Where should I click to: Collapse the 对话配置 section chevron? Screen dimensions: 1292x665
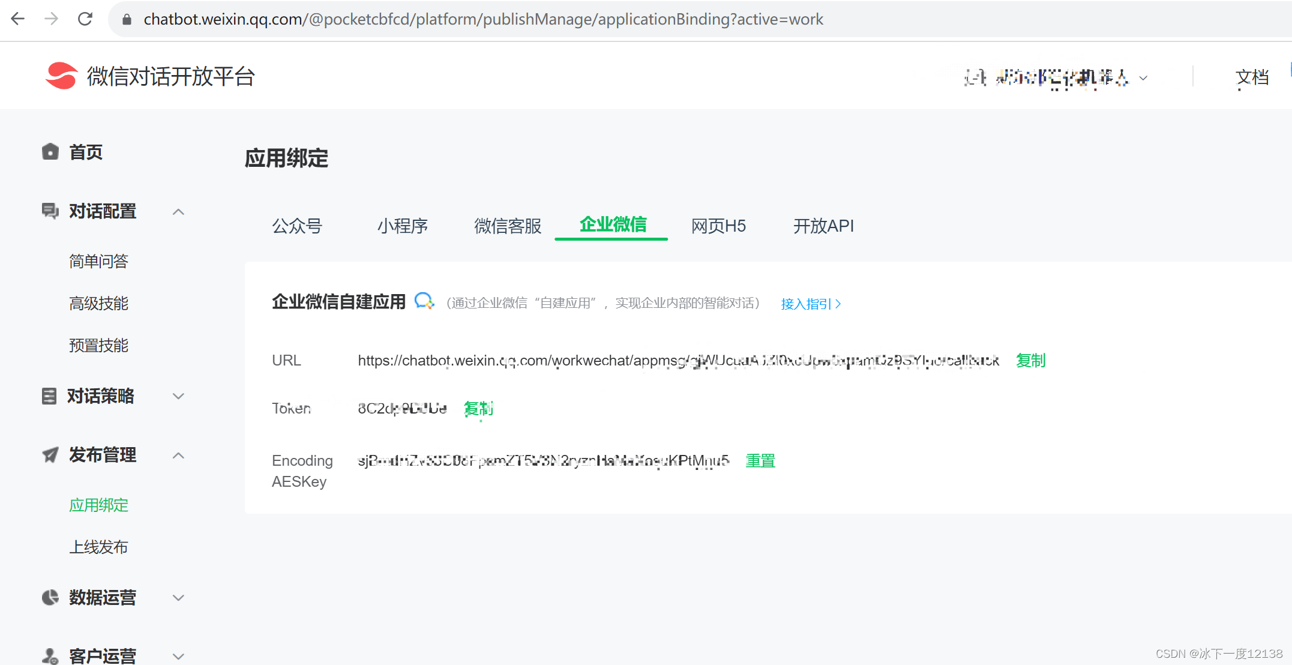coord(178,212)
